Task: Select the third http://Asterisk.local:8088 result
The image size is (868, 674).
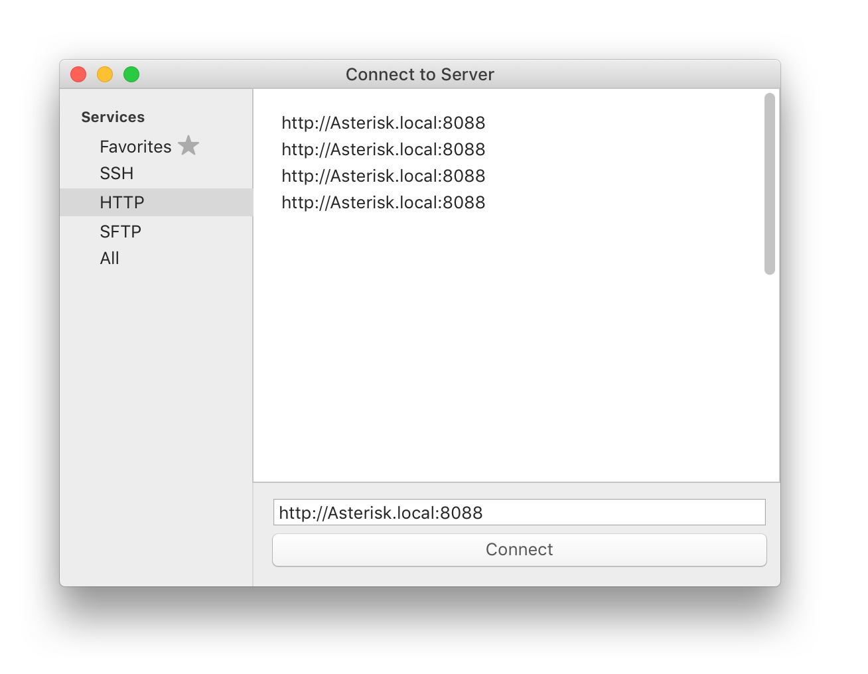Action: tap(384, 176)
